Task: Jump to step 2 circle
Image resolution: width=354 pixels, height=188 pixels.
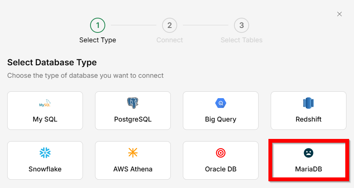Action: (x=170, y=25)
